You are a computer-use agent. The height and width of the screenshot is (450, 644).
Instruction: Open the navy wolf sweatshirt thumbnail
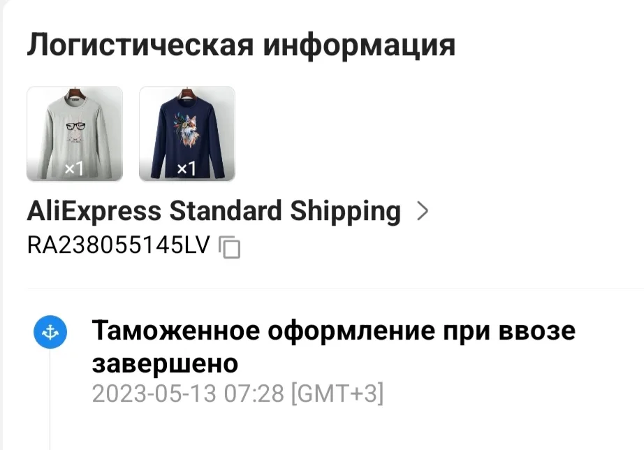tap(187, 133)
